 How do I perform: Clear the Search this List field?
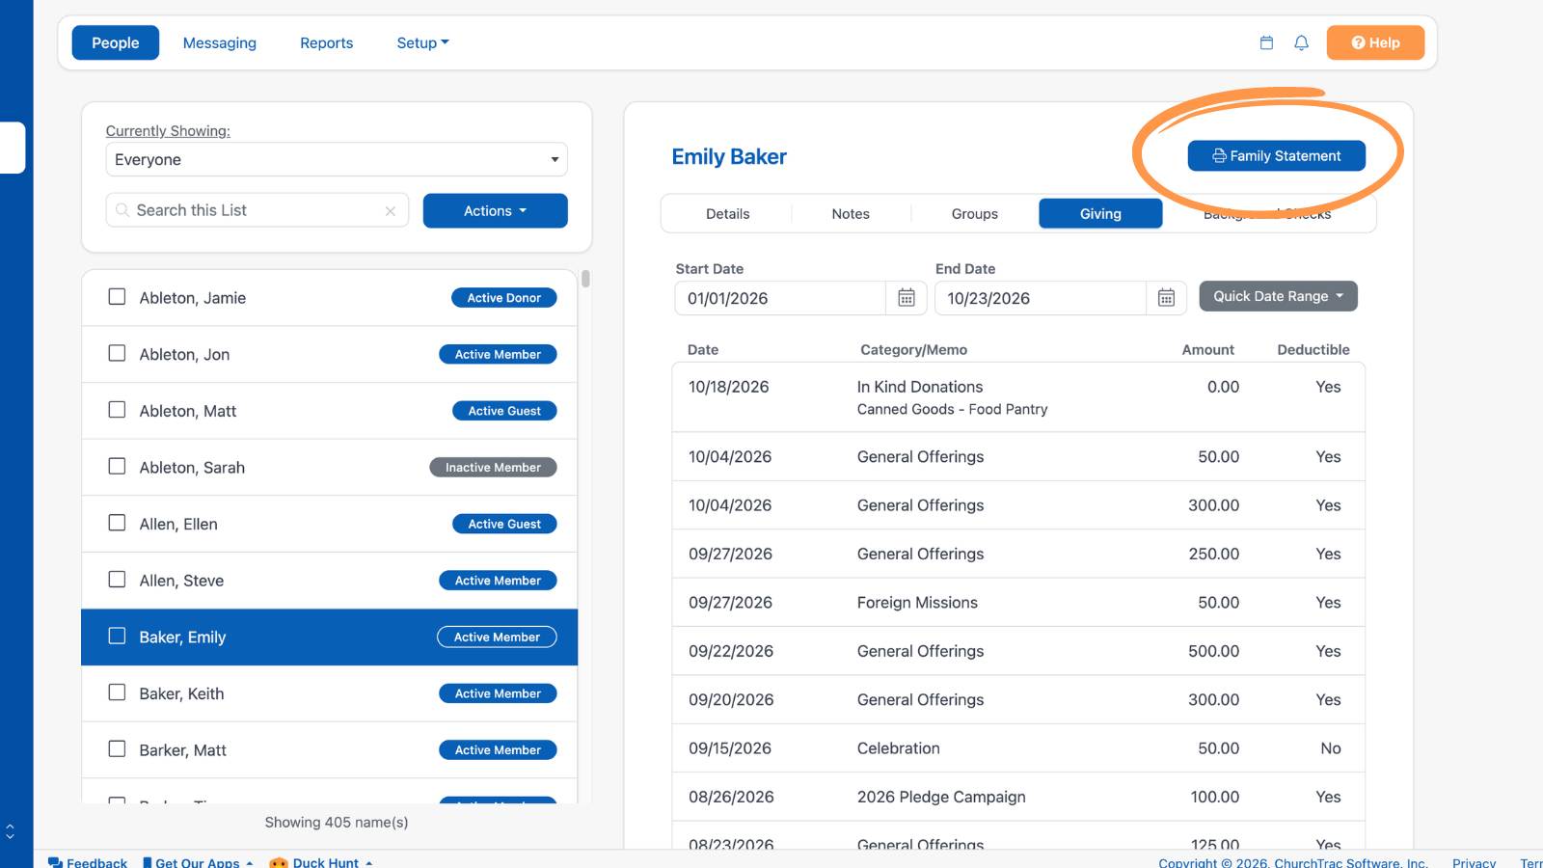(391, 211)
